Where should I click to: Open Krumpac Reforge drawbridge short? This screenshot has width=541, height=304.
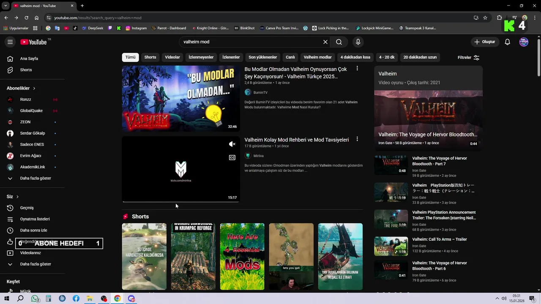coord(193,256)
